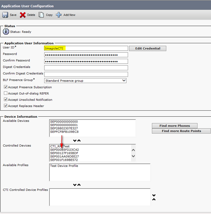Toggle Accept Unsolicited Notification checkbox

[x=6, y=100]
